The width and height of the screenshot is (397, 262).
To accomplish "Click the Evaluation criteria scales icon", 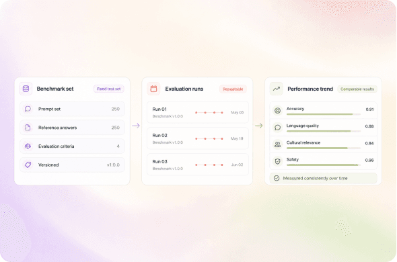I will point(28,146).
